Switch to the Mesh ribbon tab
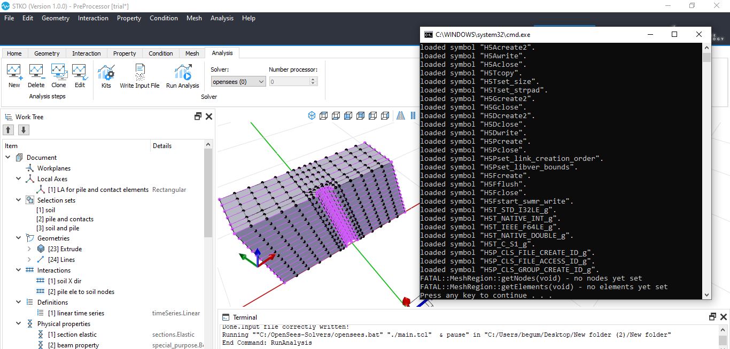Image resolution: width=730 pixels, height=349 pixels. (x=192, y=53)
